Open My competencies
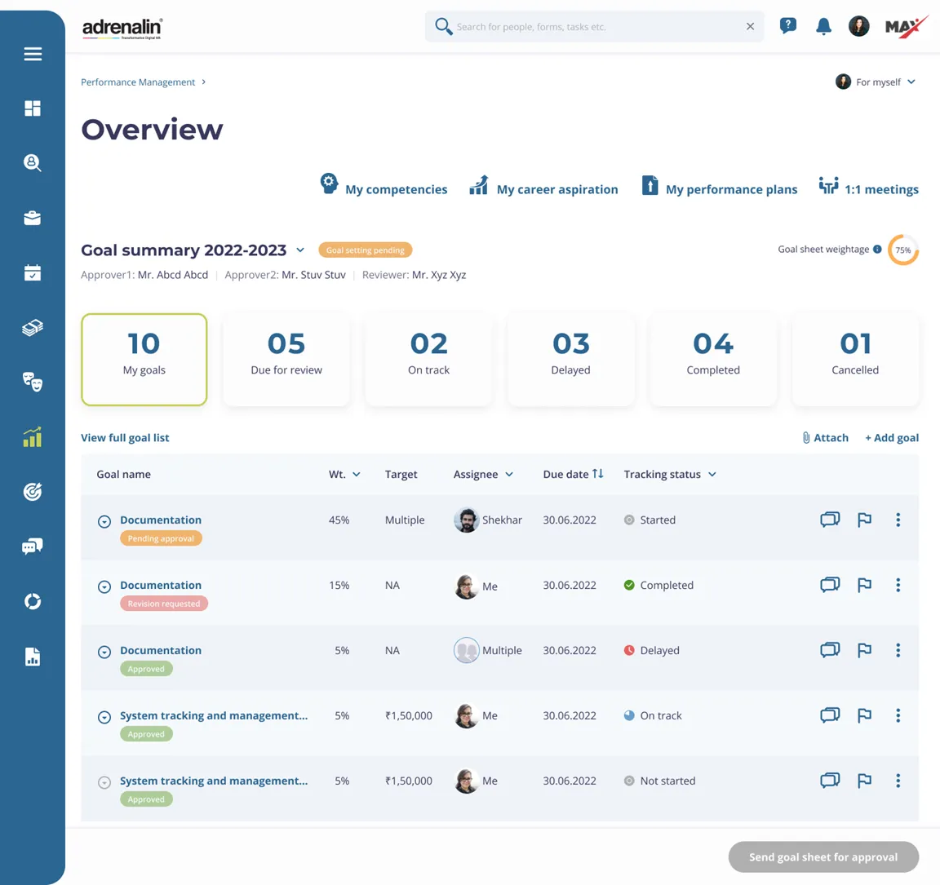This screenshot has height=885, width=940. click(384, 186)
